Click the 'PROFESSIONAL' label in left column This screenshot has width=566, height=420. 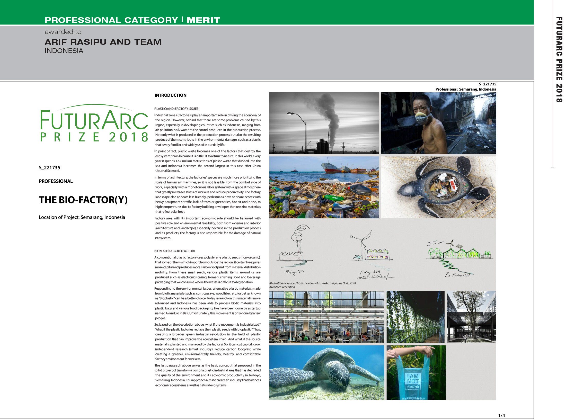[56, 181]
